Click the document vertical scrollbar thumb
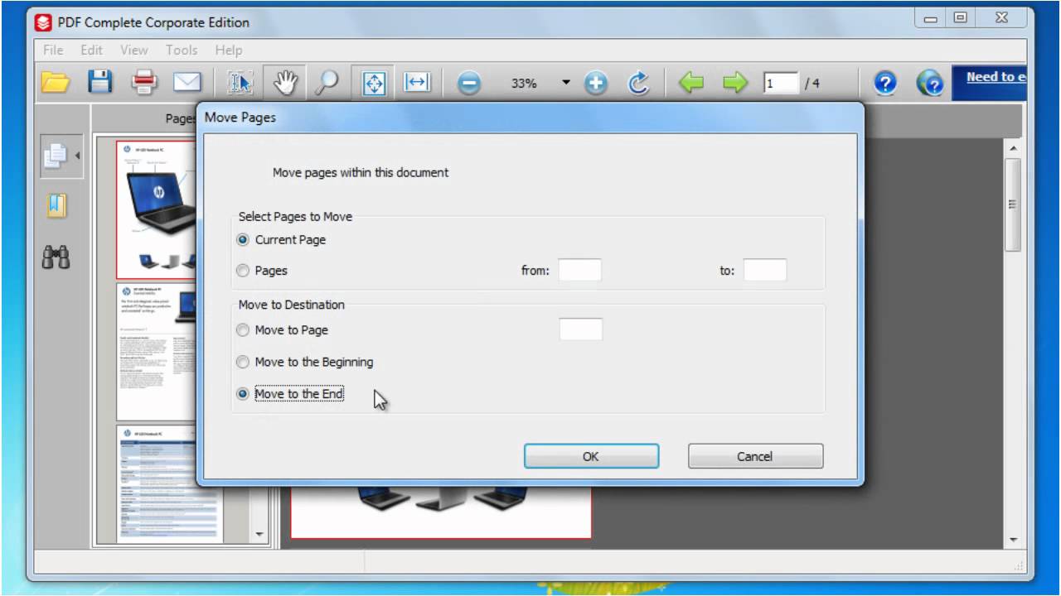 [1013, 204]
